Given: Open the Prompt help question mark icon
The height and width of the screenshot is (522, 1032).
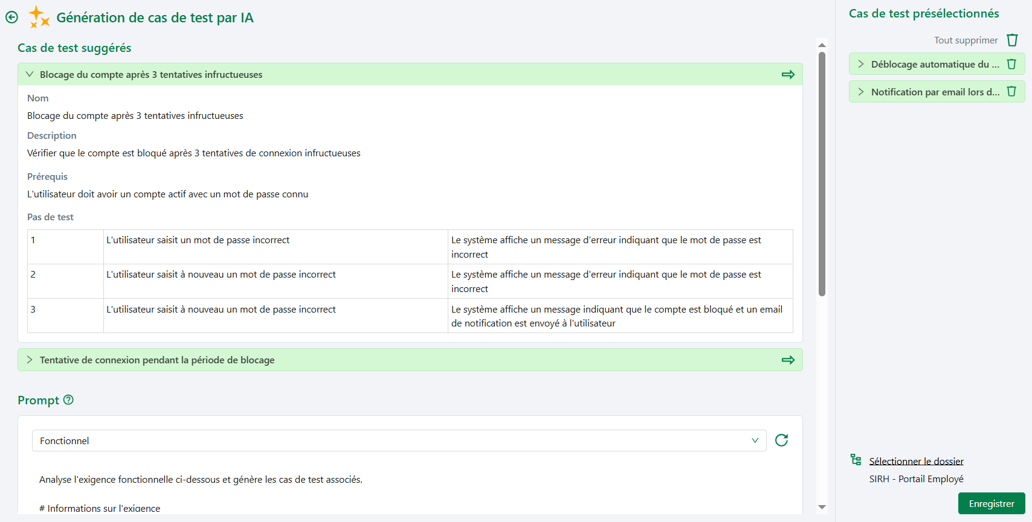Looking at the screenshot, I should pyautogui.click(x=68, y=400).
